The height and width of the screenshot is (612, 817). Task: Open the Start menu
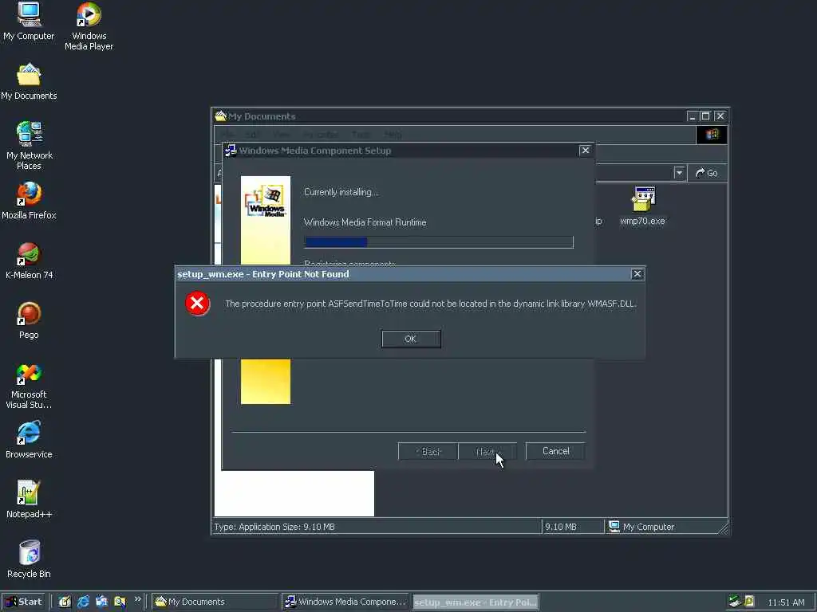[24, 602]
